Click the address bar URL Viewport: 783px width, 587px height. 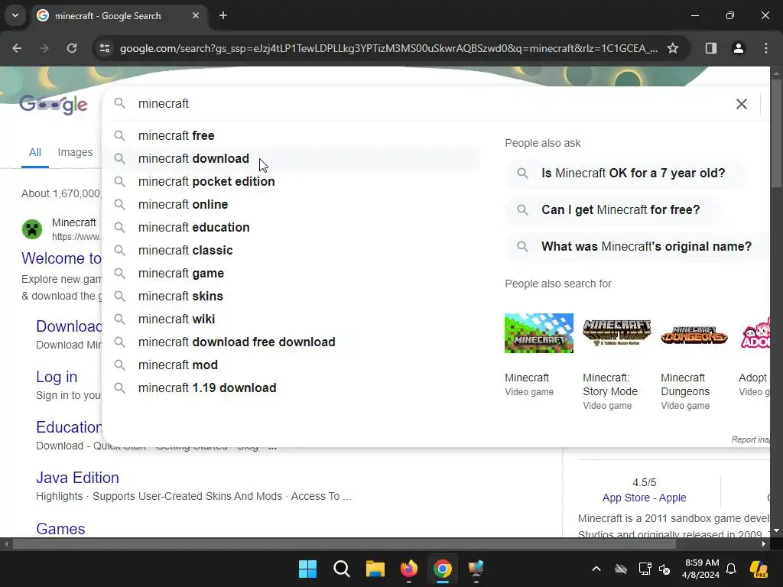[x=388, y=48]
